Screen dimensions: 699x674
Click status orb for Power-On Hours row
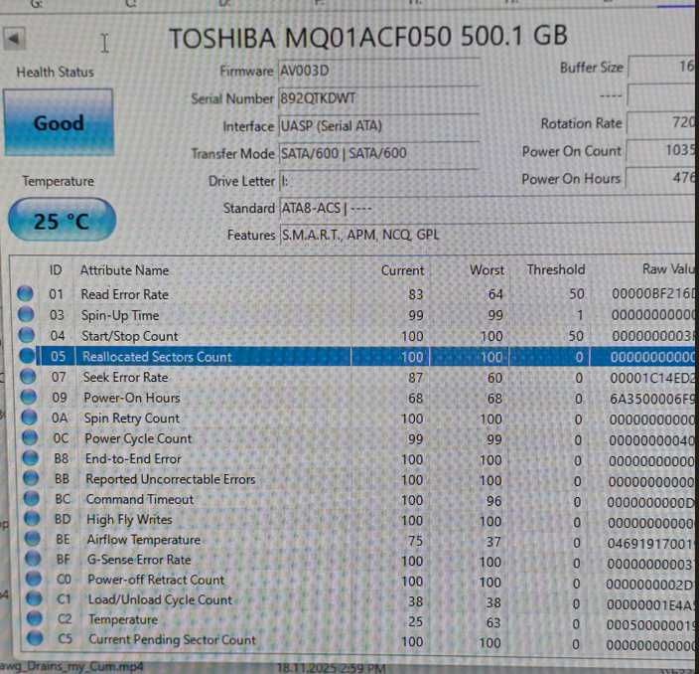pyautogui.click(x=29, y=397)
